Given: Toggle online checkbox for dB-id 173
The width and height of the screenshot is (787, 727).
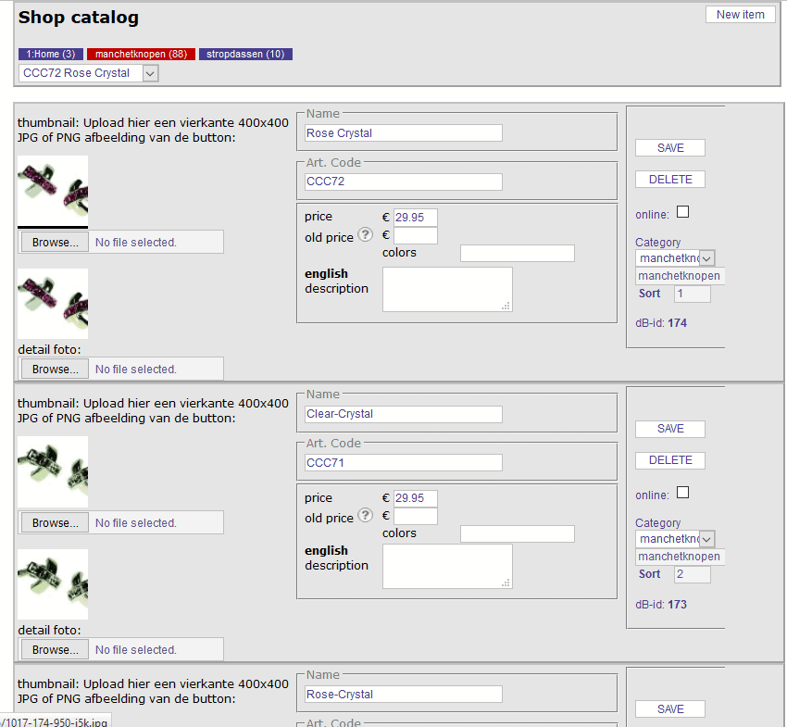Looking at the screenshot, I should tap(682, 493).
